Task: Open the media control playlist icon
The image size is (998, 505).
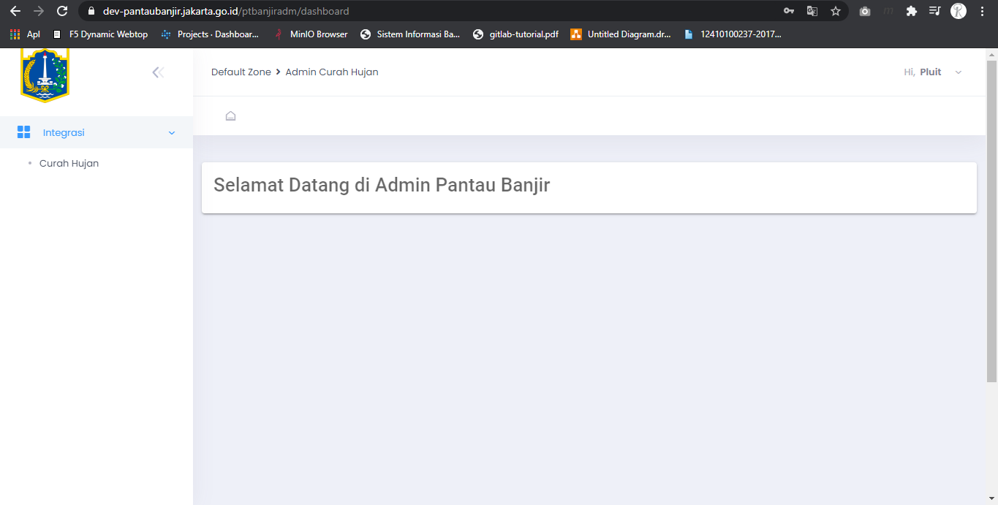Action: click(x=934, y=11)
